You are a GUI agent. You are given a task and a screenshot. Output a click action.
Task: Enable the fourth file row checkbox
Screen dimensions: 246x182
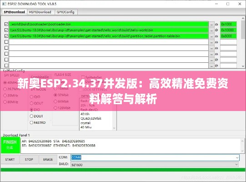6,42
